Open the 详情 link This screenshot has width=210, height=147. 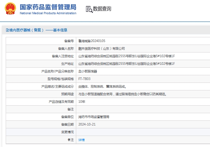point(81,140)
